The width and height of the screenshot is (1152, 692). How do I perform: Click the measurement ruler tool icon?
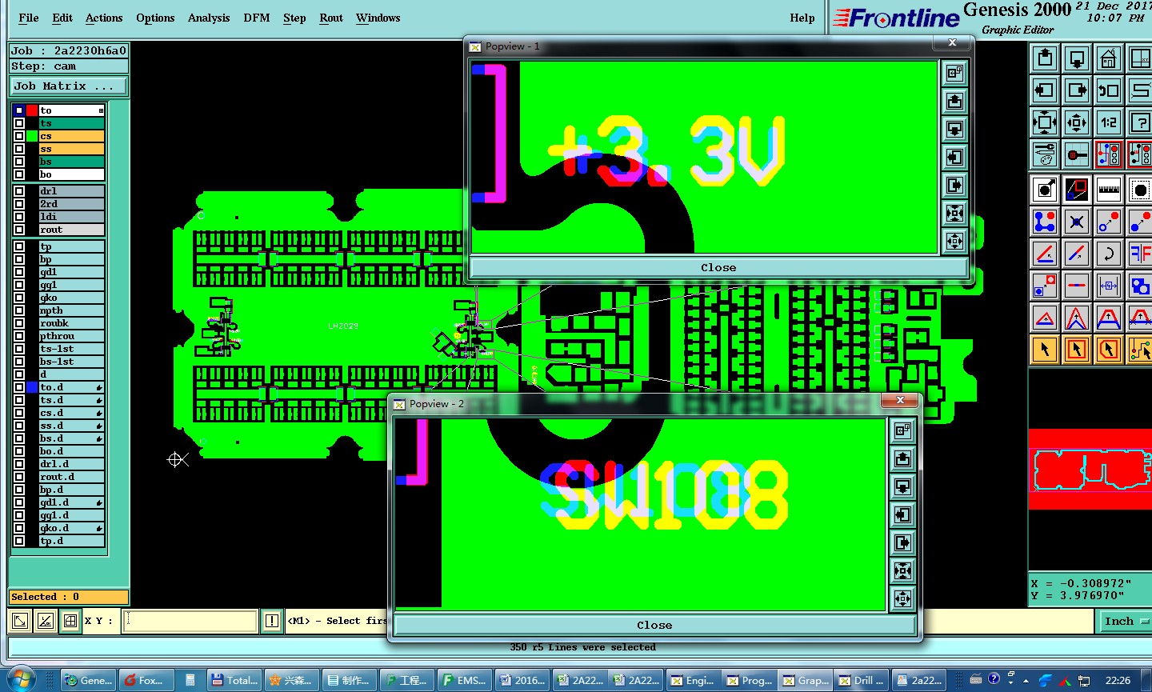1109,190
